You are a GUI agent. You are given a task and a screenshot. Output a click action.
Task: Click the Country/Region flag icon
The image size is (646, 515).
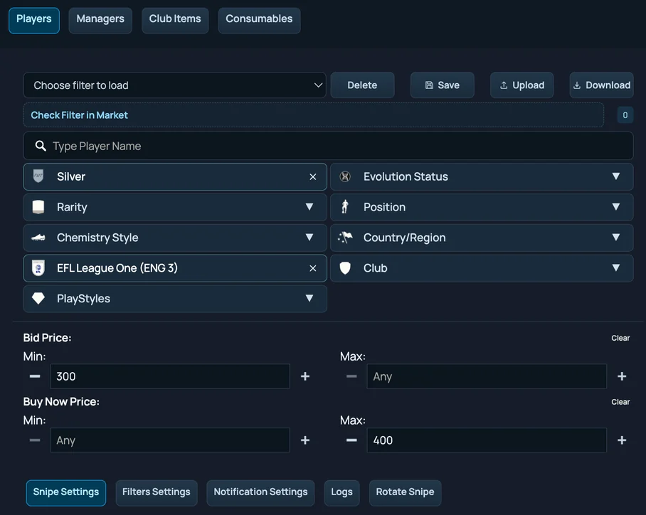pos(345,238)
